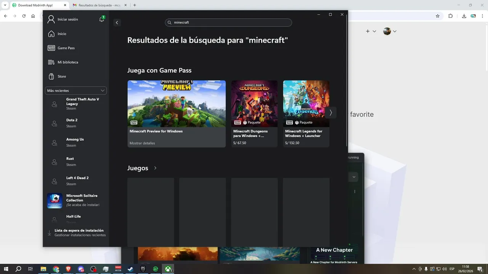Open Minecraft Legends cover thumbnail
This screenshot has width=488, height=274.
[306, 104]
